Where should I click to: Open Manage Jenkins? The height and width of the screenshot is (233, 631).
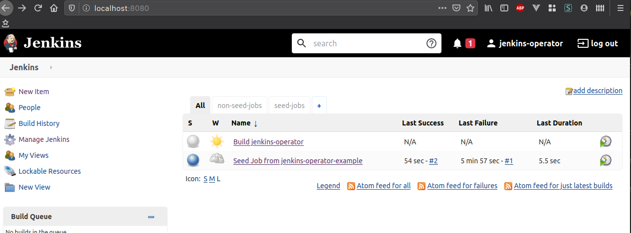pyautogui.click(x=44, y=139)
